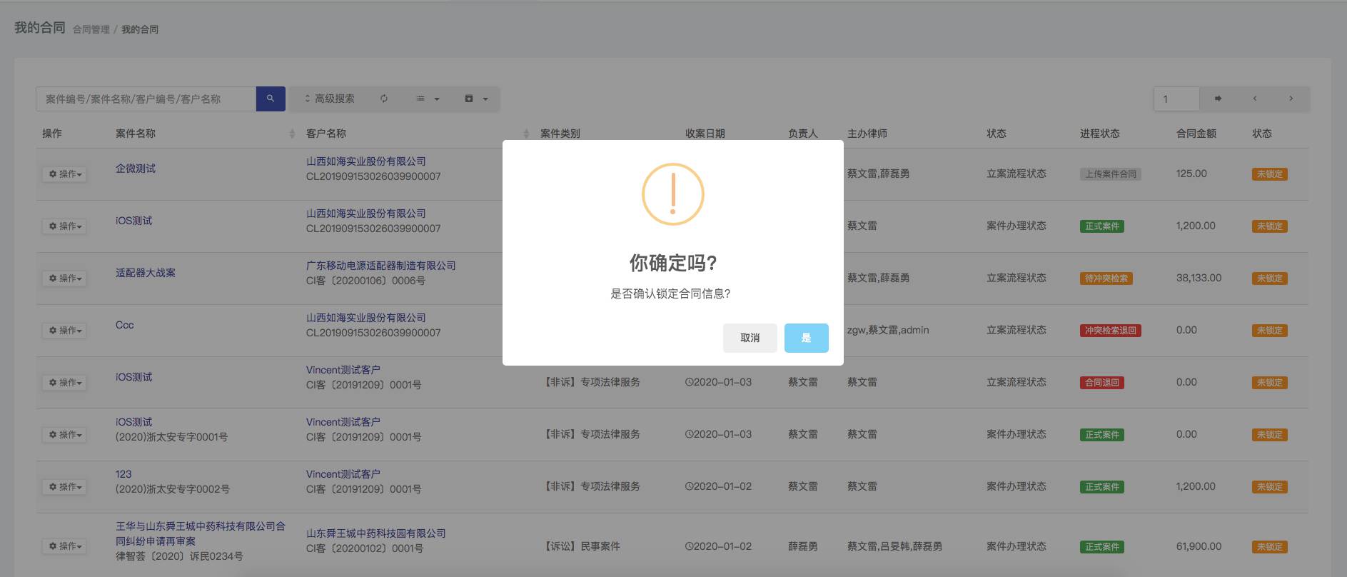The width and height of the screenshot is (1347, 577).
Task: Go to previous page chevron
Action: point(1254,99)
